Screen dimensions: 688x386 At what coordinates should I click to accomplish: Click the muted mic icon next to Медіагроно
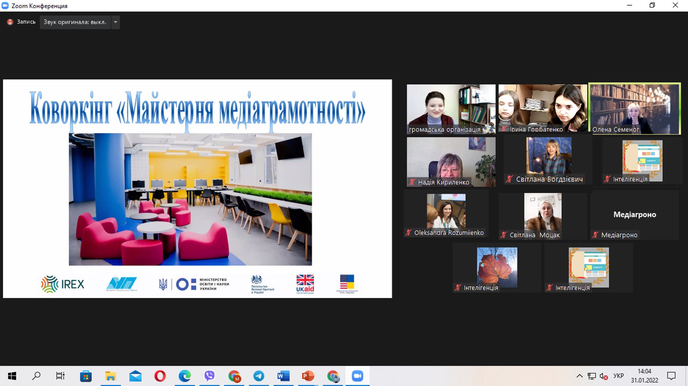pyautogui.click(x=595, y=235)
